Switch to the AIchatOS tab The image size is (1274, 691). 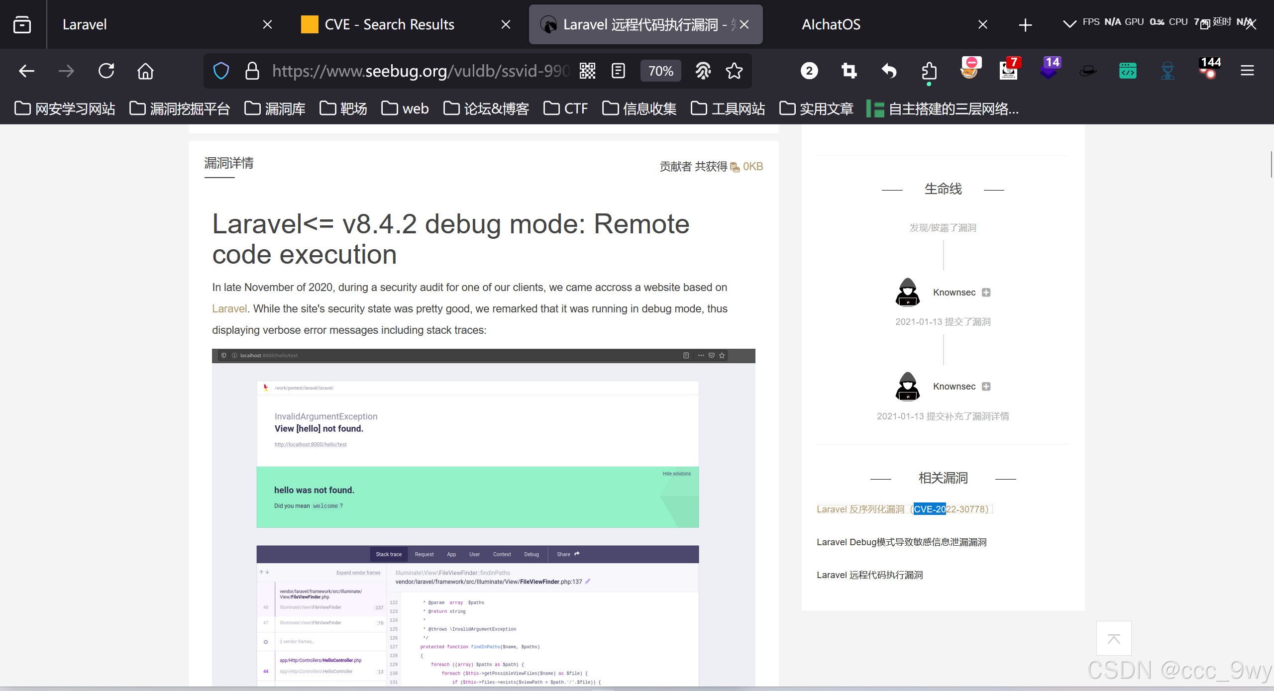point(831,24)
